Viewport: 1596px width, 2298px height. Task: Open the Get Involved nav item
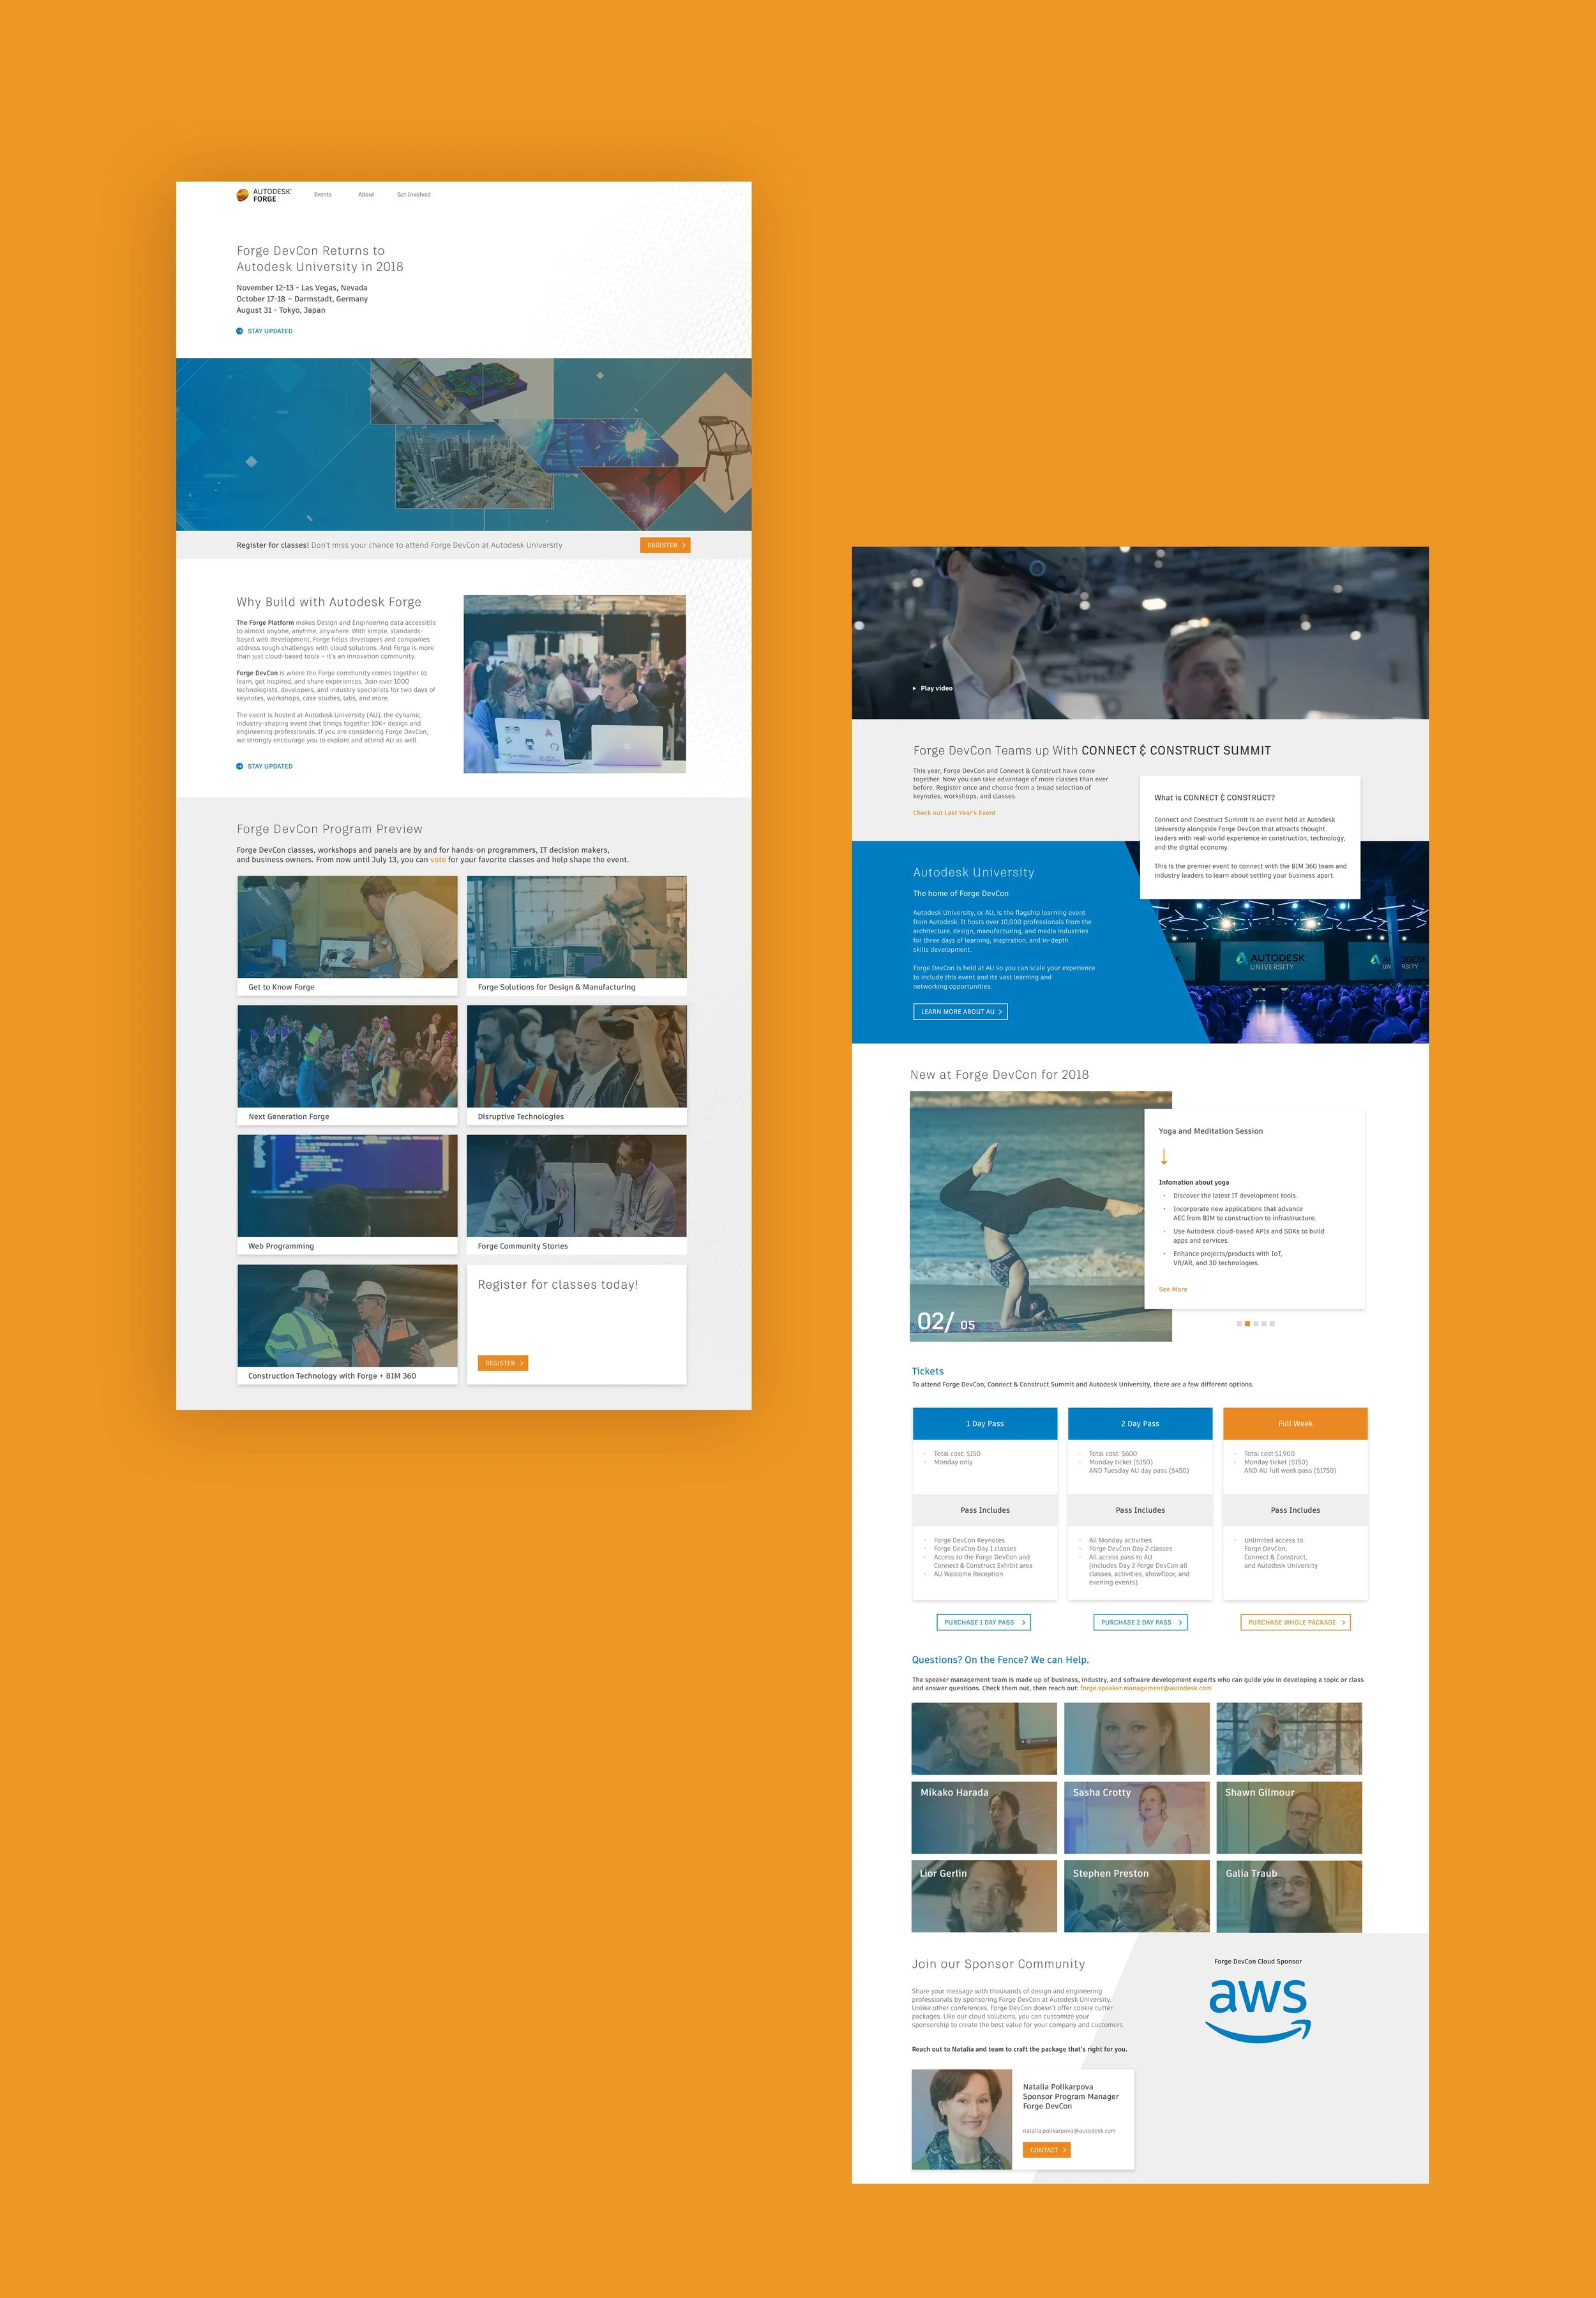pos(414,195)
